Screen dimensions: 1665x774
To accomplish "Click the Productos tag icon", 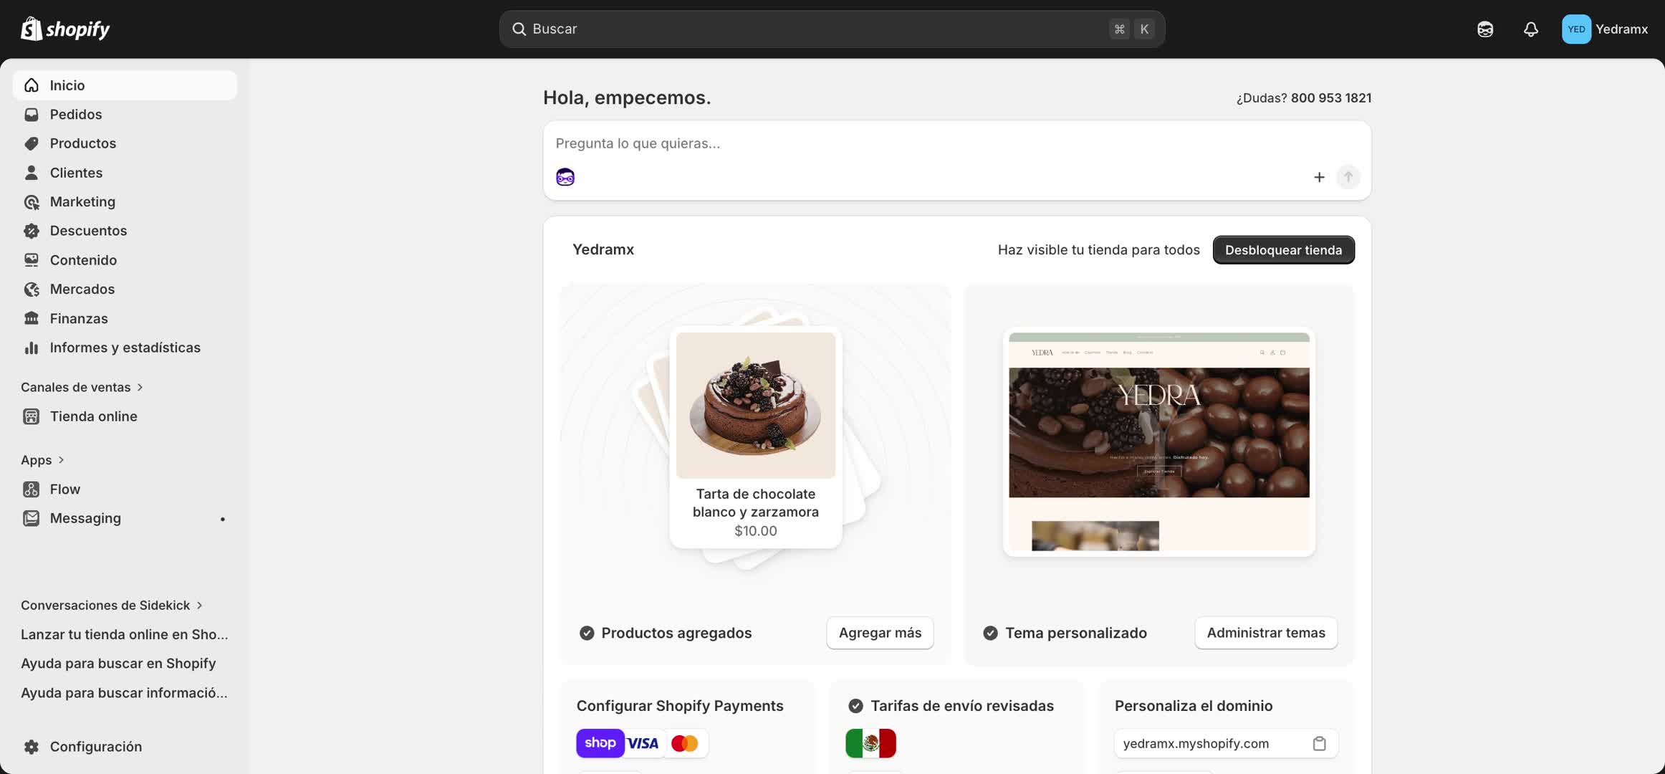I will point(32,143).
